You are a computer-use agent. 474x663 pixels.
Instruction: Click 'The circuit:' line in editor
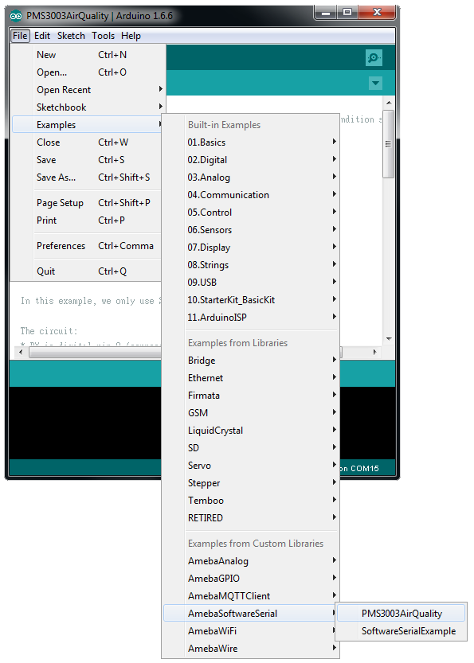[49, 331]
